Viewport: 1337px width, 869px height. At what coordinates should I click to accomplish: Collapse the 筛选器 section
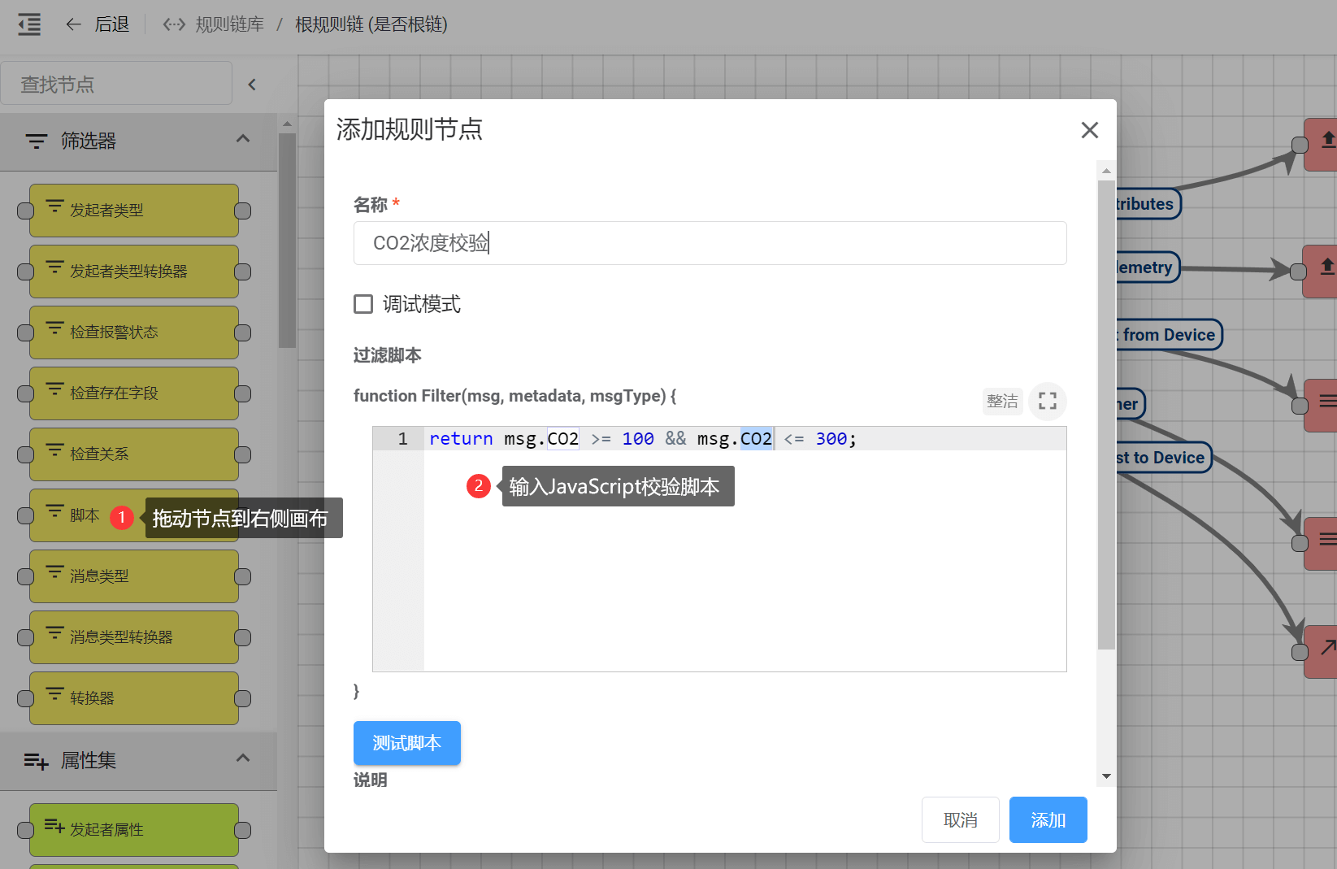pos(242,139)
